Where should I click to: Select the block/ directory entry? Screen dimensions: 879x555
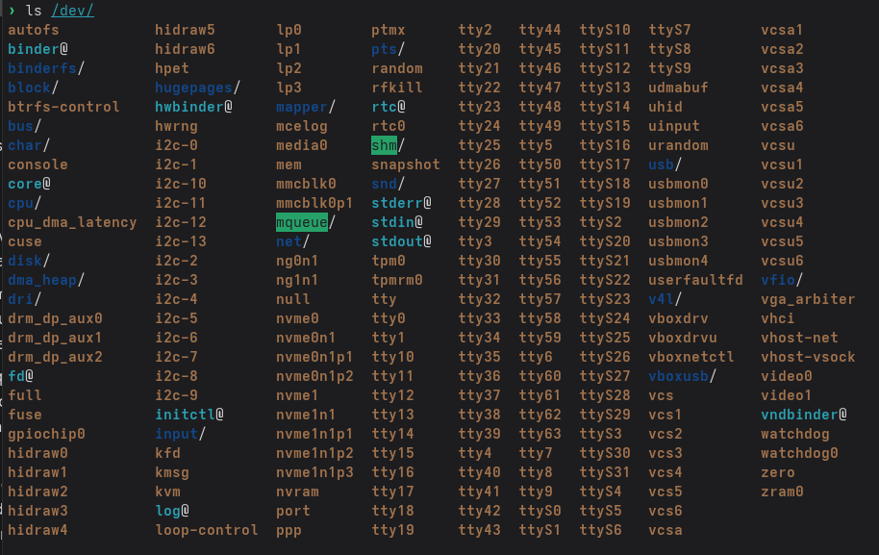coord(34,88)
